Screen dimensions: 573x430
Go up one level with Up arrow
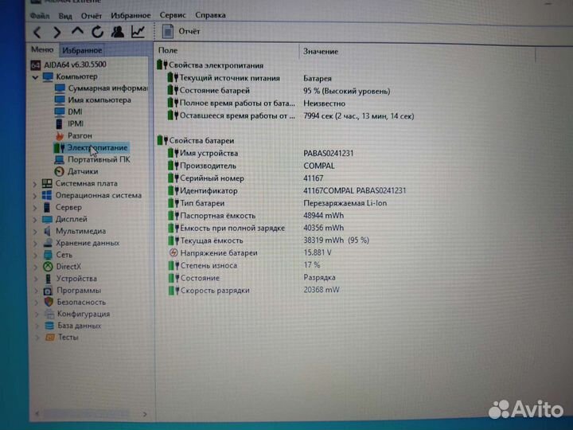point(77,31)
